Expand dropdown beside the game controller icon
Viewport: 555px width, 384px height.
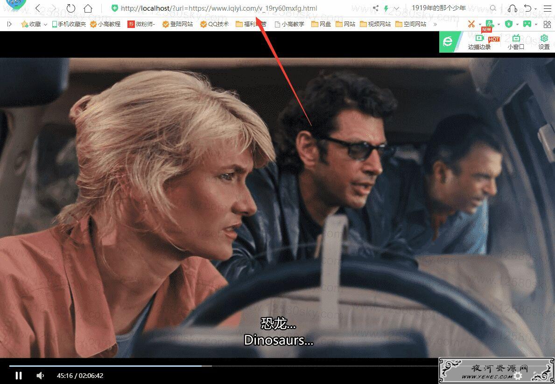[x=536, y=25]
